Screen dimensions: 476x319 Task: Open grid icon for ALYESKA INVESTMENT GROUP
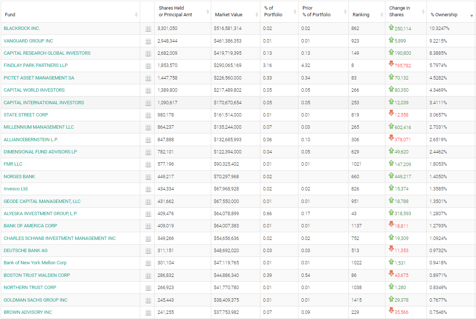[148, 214]
